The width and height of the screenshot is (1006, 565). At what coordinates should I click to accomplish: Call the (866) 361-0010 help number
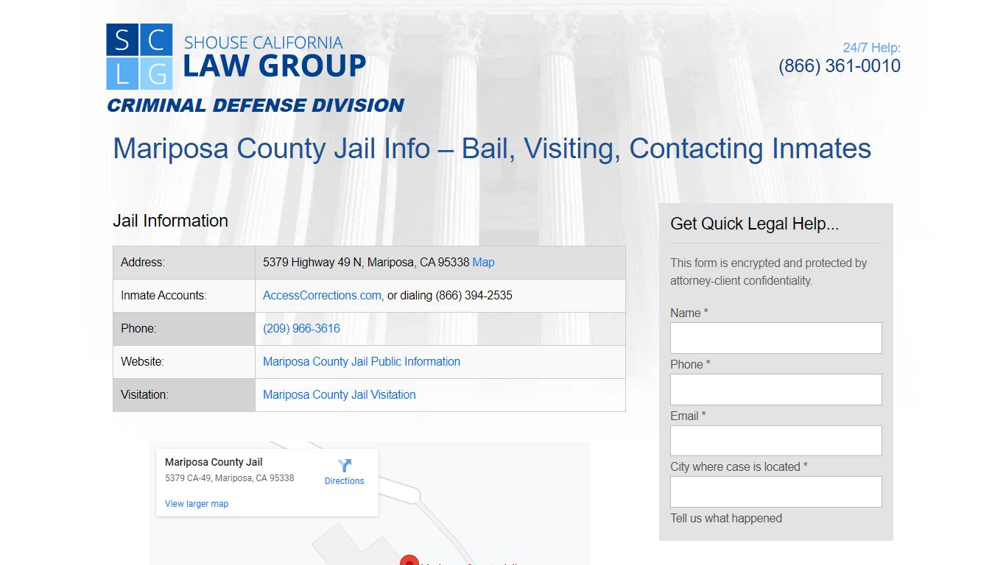(840, 65)
